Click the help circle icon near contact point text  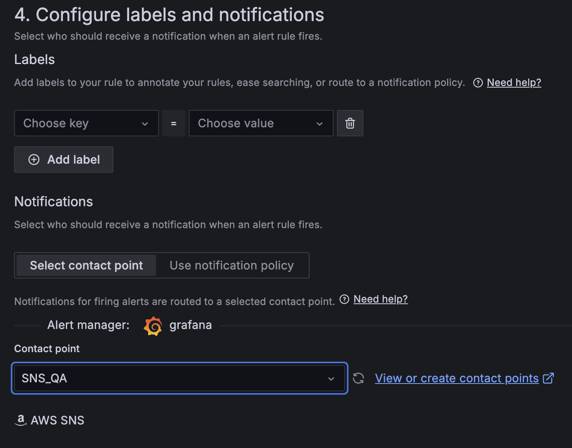tap(344, 299)
